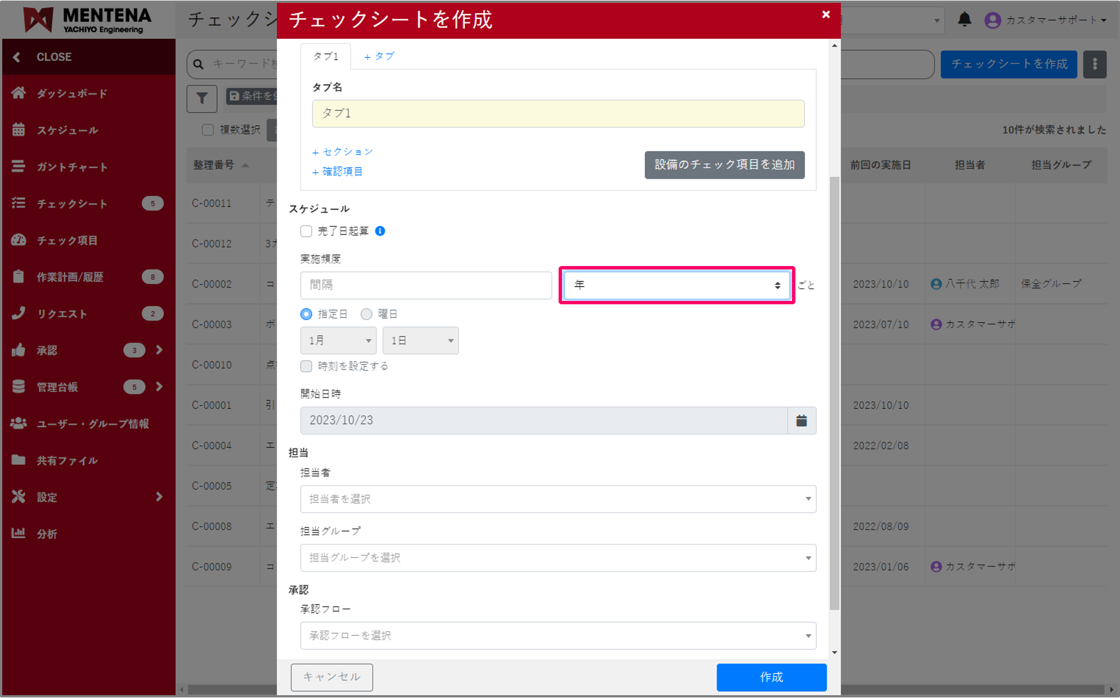Image resolution: width=1120 pixels, height=698 pixels.
Task: Check the 時刻を設定する option
Action: 306,366
